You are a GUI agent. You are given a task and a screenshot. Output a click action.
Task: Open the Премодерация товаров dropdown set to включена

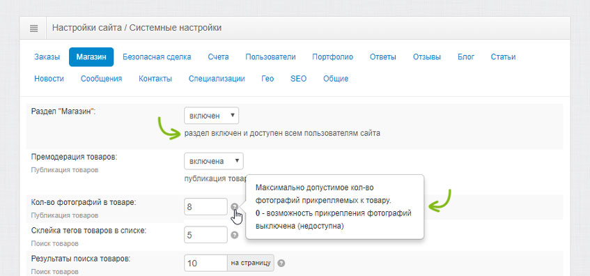coord(214,161)
